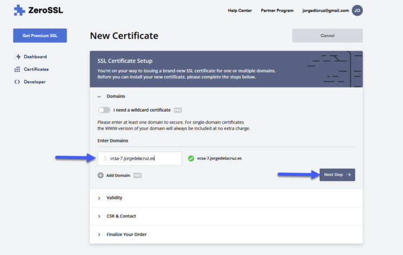Click the green checkmark next to validated domain
Viewport: 403px width, 255px height.
tap(191, 158)
